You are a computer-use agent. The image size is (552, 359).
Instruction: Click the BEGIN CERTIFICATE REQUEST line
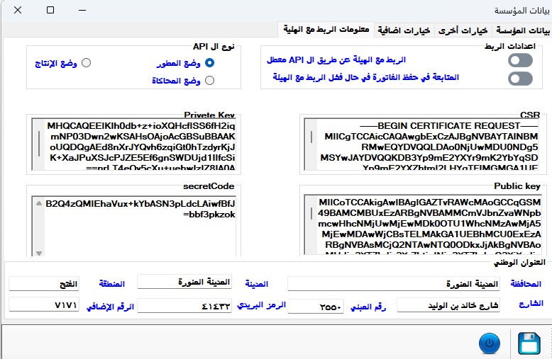pyautogui.click(x=449, y=126)
